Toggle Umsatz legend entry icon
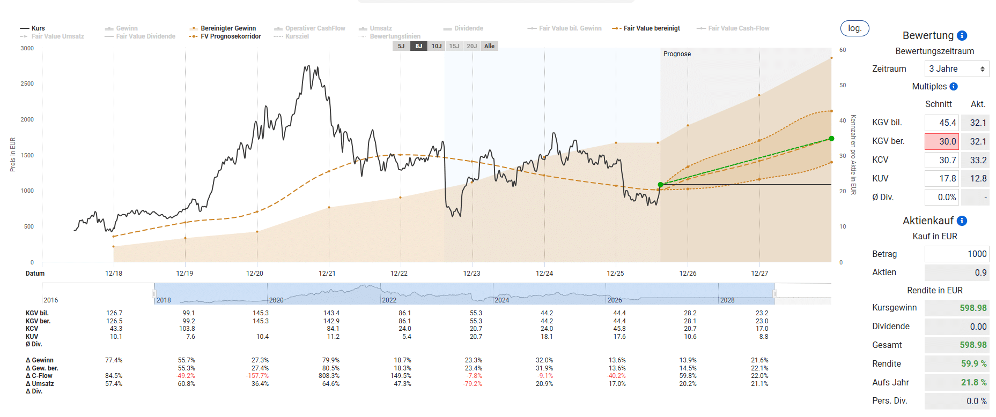The width and height of the screenshot is (996, 417). (363, 28)
